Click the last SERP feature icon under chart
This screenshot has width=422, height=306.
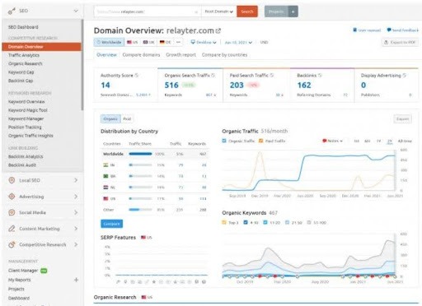[x=204, y=281]
